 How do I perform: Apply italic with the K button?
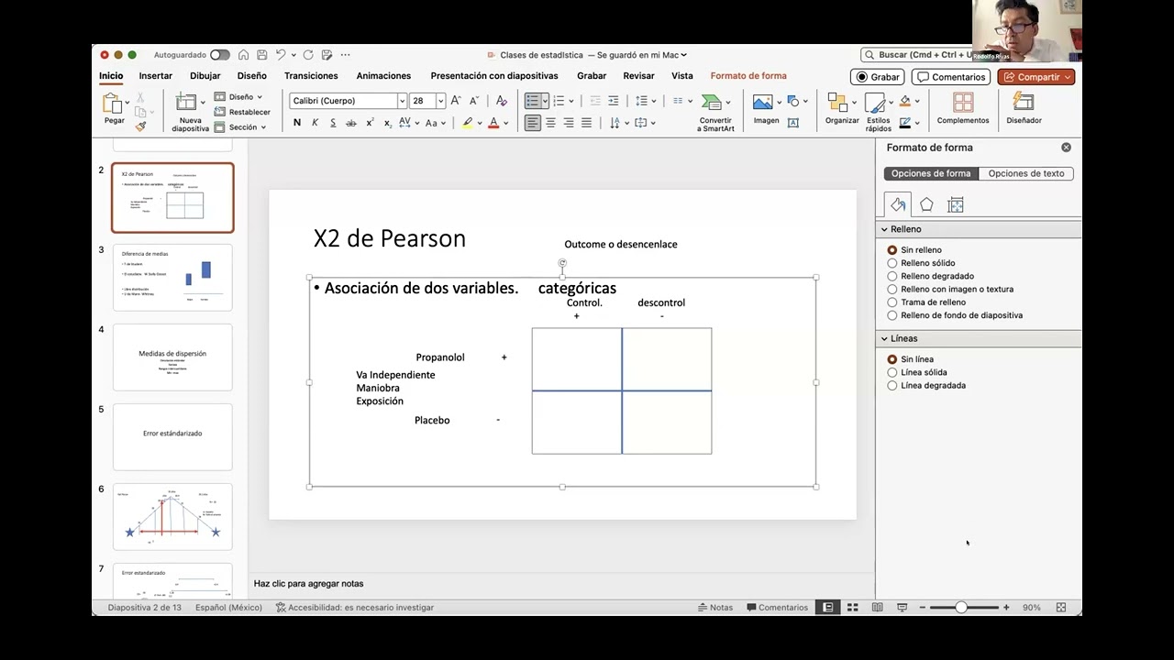[x=315, y=123]
